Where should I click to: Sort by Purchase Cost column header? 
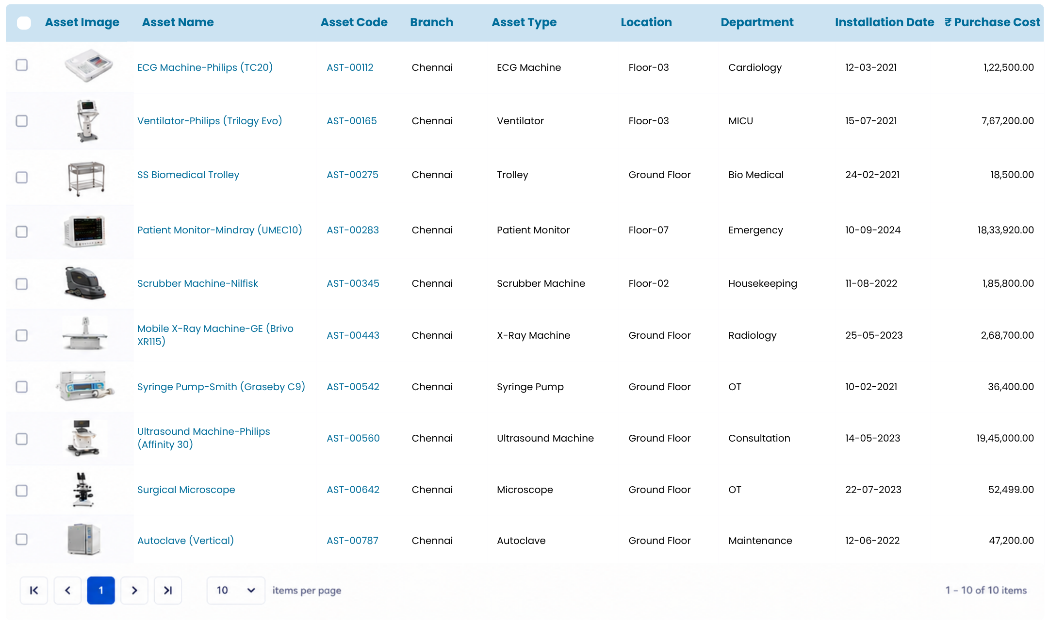(992, 22)
